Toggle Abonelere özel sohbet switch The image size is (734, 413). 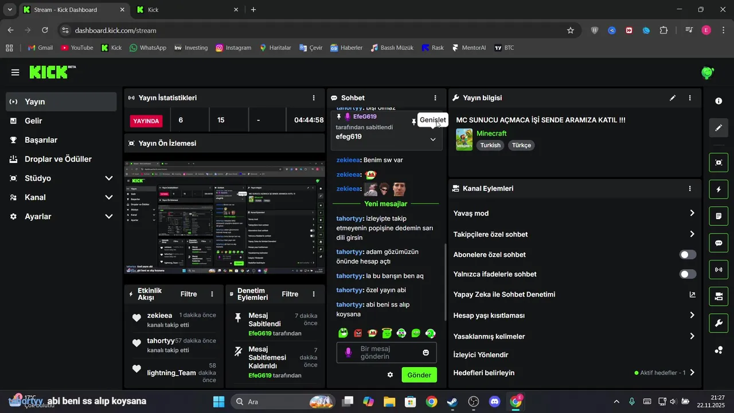pos(688,255)
